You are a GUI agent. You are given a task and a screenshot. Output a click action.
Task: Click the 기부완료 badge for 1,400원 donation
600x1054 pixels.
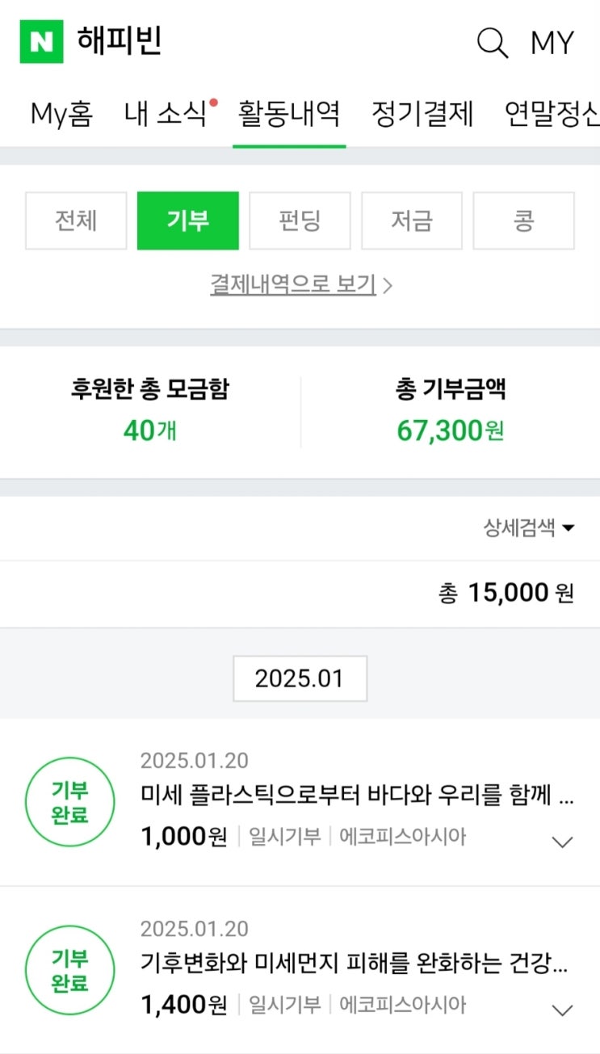[x=69, y=971]
